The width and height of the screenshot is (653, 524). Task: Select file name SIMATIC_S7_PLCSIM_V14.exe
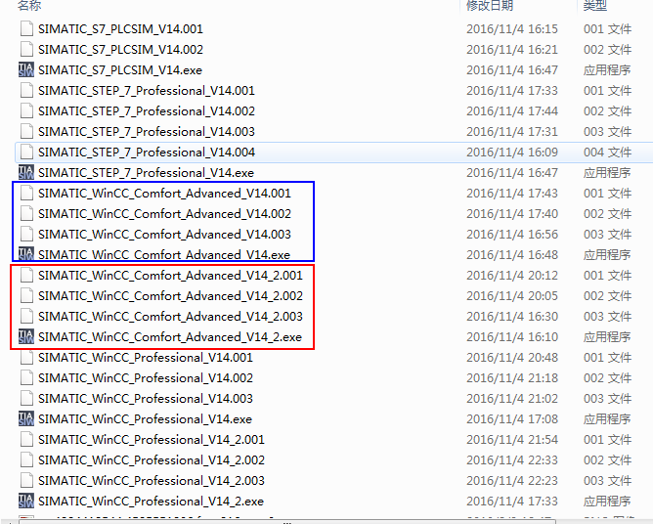pos(120,70)
